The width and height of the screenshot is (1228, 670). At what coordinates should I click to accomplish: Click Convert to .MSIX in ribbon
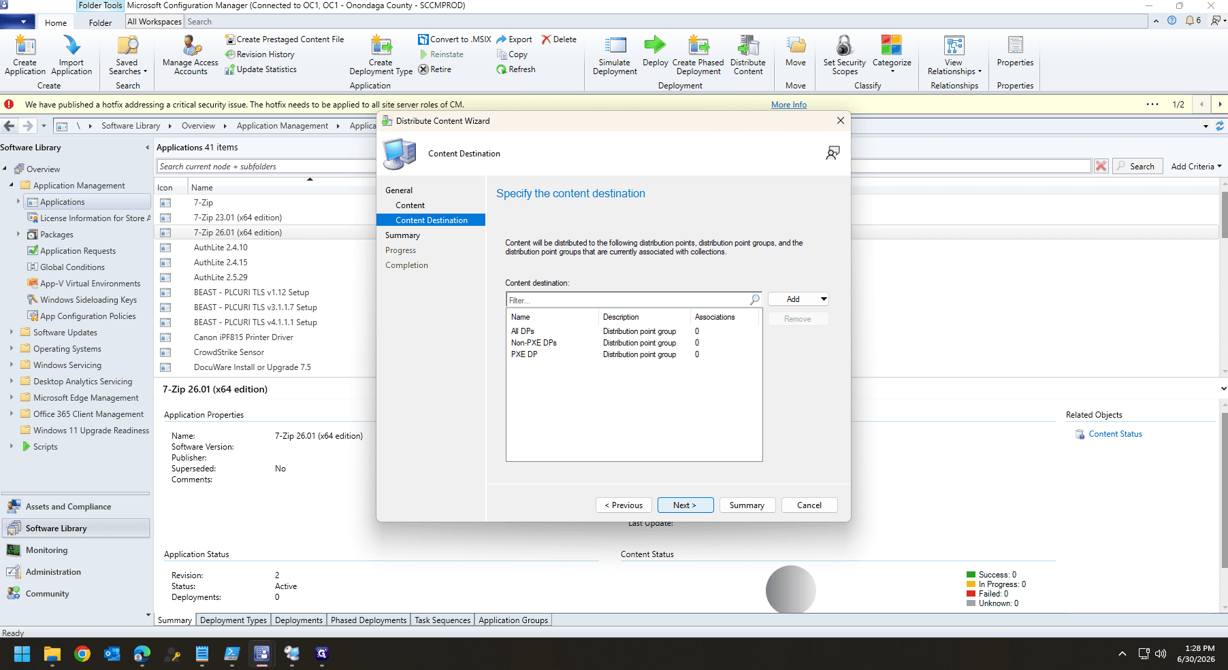coord(455,39)
